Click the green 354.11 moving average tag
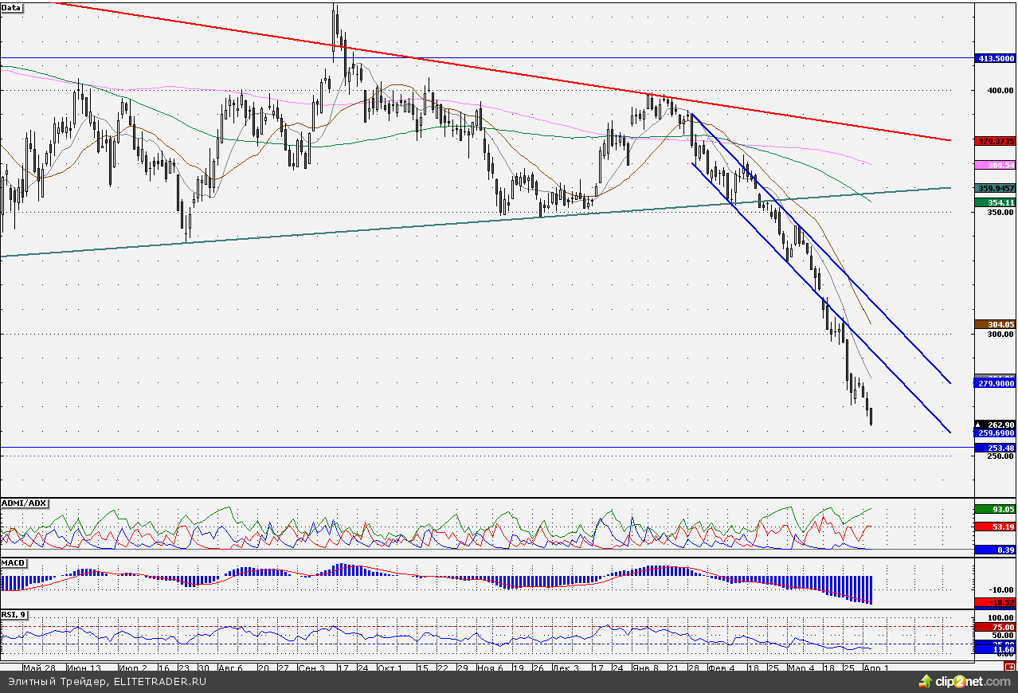Screen dimensions: 1018x693 pos(995,203)
